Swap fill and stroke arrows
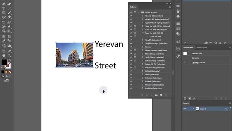Viewport: 232px width, 131px height. click(x=10, y=60)
